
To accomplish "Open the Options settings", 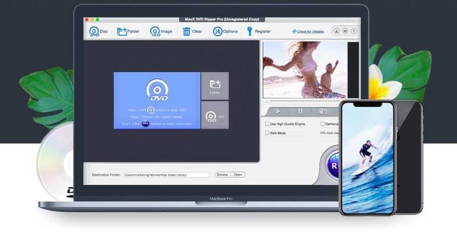I will (x=225, y=31).
